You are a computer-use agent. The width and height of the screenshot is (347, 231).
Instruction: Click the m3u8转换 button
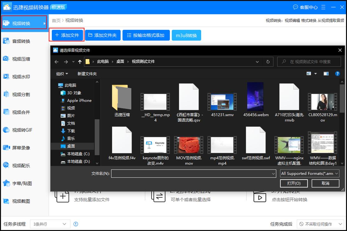[x=186, y=35]
